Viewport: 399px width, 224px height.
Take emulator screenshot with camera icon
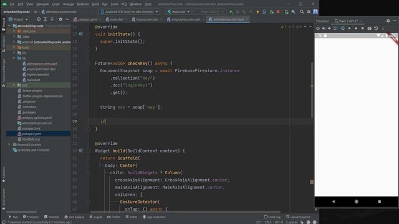370,29
